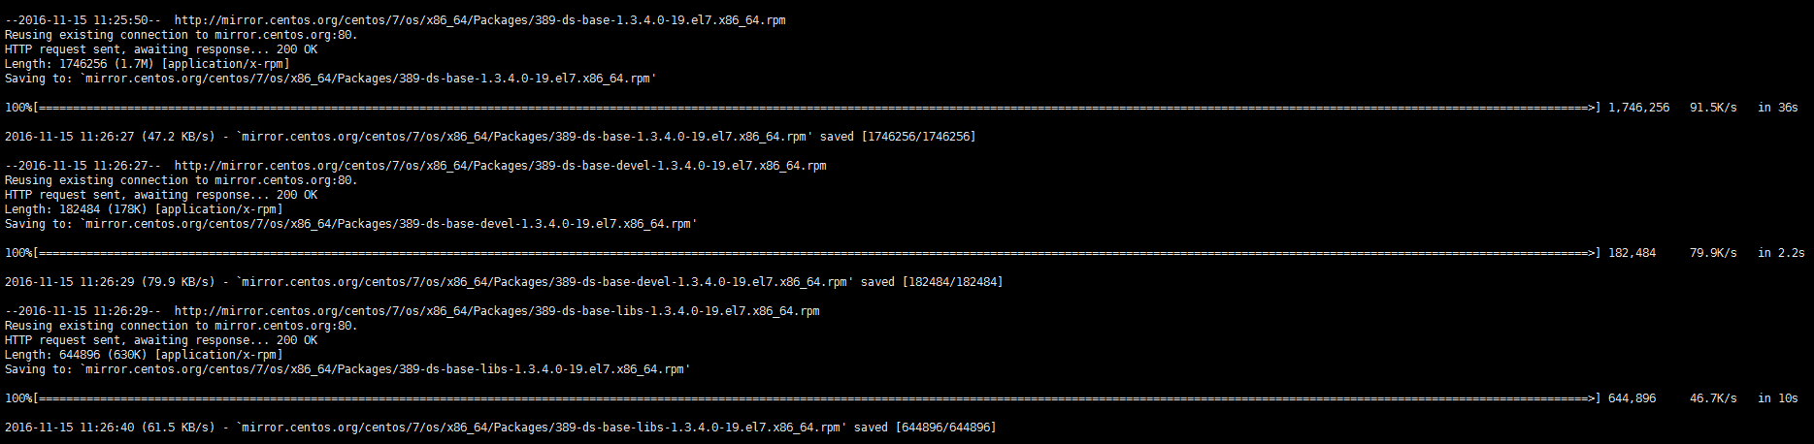
Task: Click the "Saving to" path for the devel rpm
Action: point(388,224)
